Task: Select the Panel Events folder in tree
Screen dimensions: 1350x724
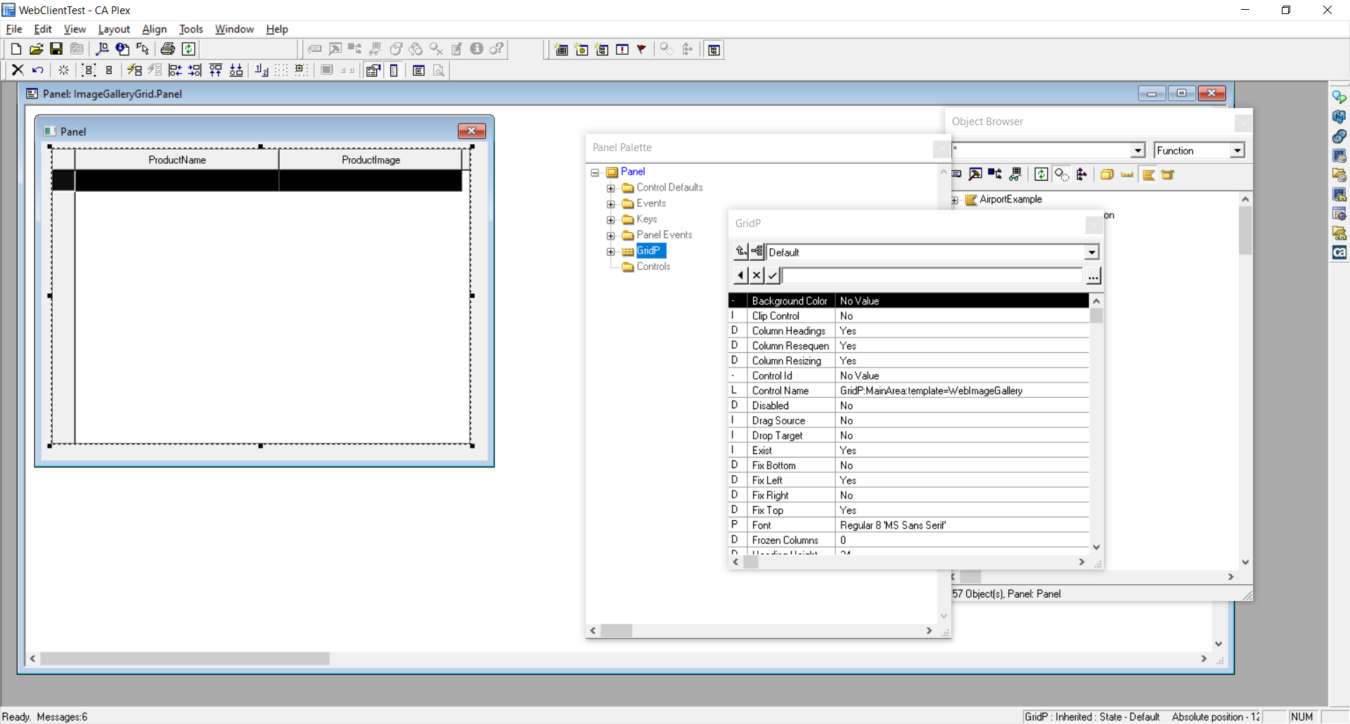Action: point(664,235)
